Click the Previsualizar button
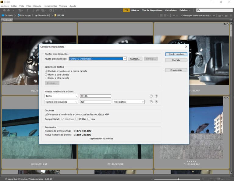 point(176,70)
